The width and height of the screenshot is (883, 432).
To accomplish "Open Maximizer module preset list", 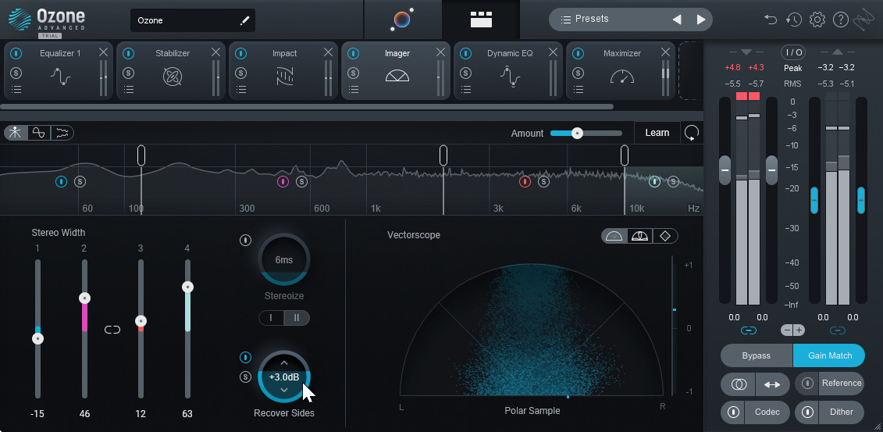I will pyautogui.click(x=578, y=89).
